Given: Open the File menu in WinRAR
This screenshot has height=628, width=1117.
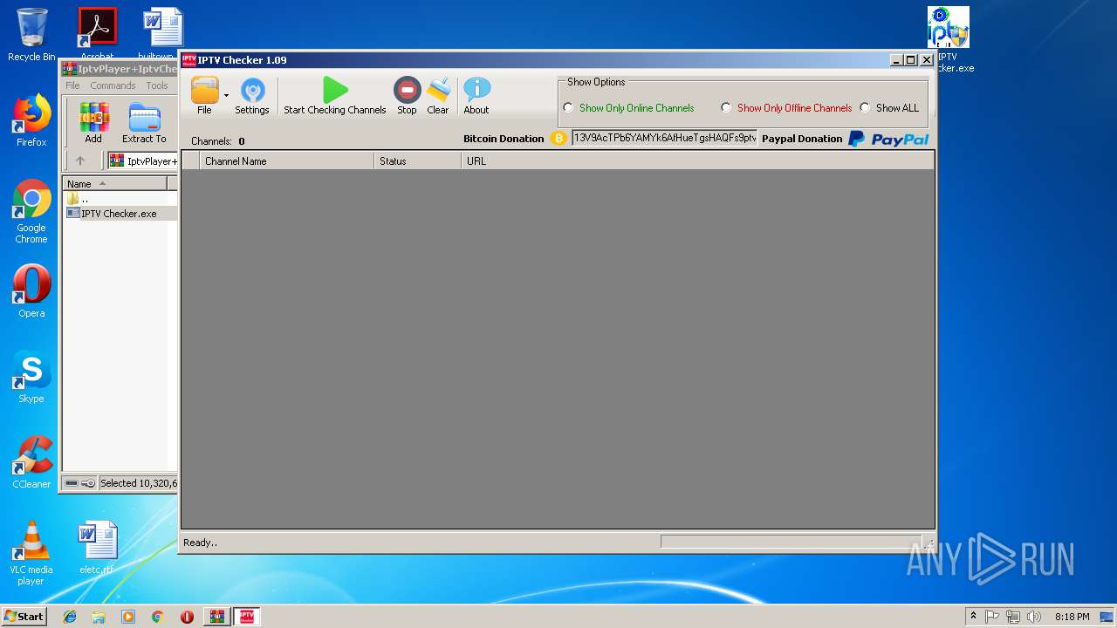Looking at the screenshot, I should pos(72,85).
